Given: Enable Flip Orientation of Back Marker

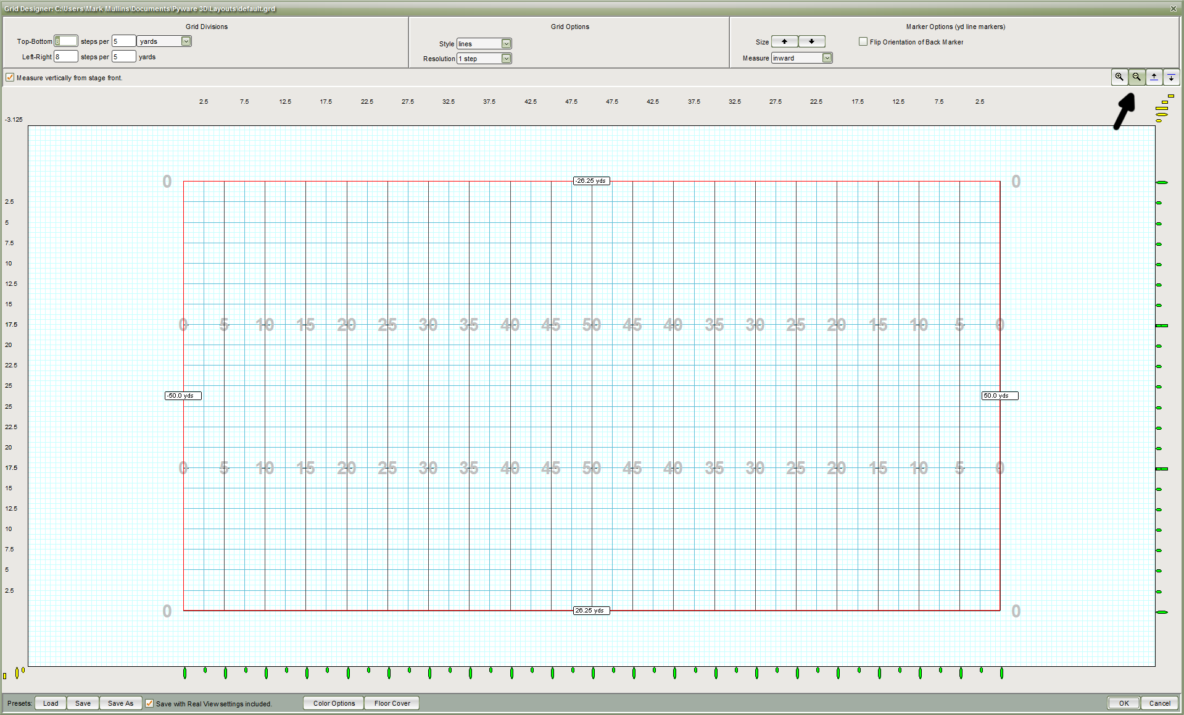Looking at the screenshot, I should [863, 41].
